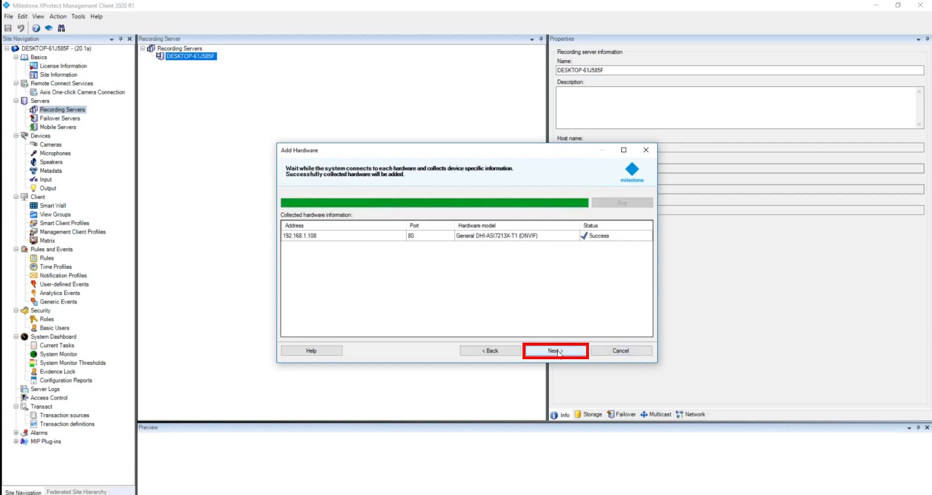Open the Help question mark toolbar icon

36,28
